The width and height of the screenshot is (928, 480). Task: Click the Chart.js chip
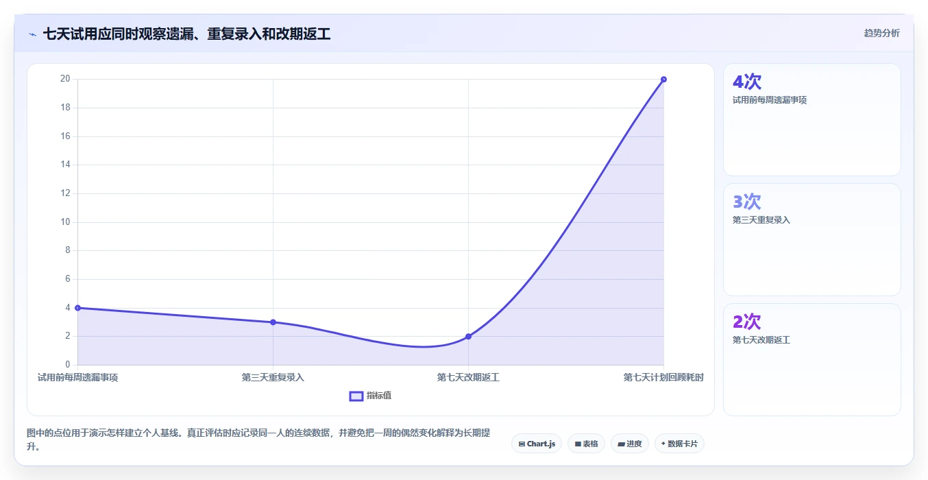[x=537, y=444]
